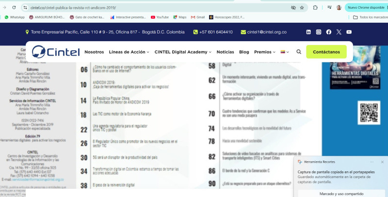Click index entry 06 on Internet usage
Image resolution: width=388 pixels, height=197 pixels.
point(135,69)
